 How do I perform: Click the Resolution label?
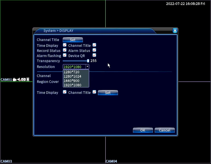point(46,67)
